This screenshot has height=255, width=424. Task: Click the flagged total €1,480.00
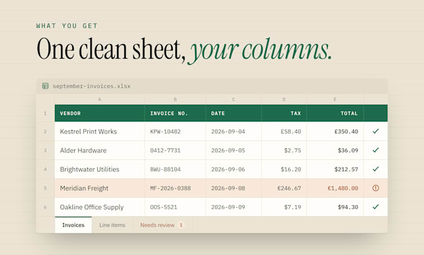click(x=342, y=188)
